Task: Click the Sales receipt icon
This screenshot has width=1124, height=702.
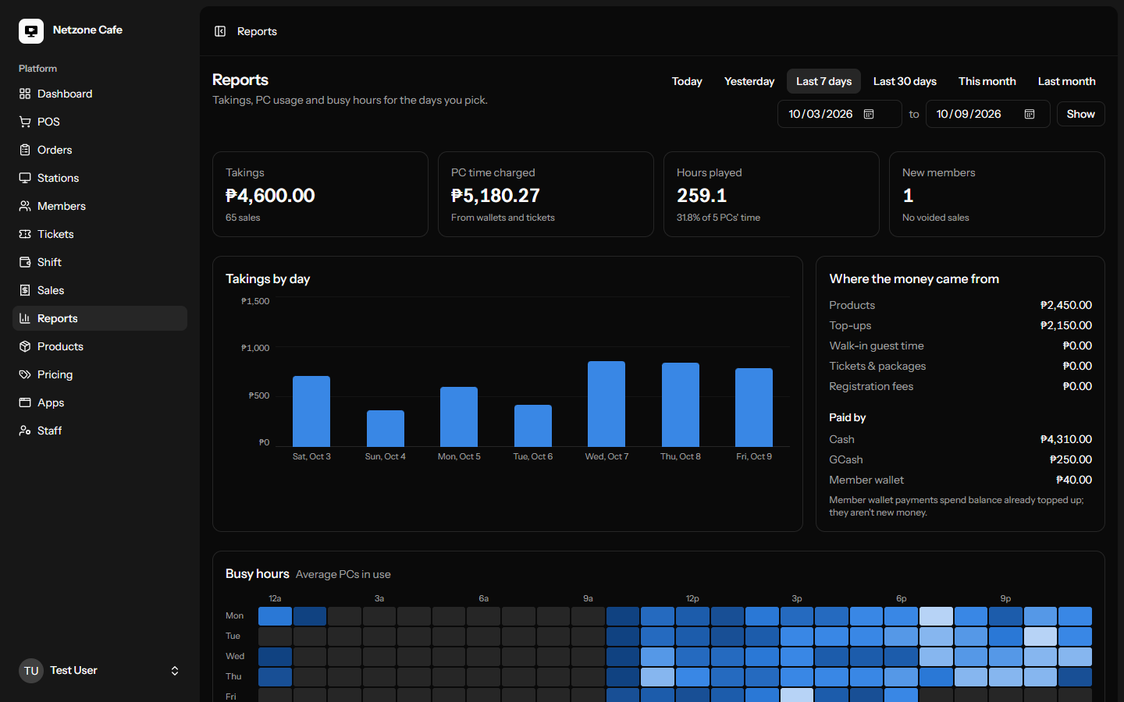Action: pos(25,290)
